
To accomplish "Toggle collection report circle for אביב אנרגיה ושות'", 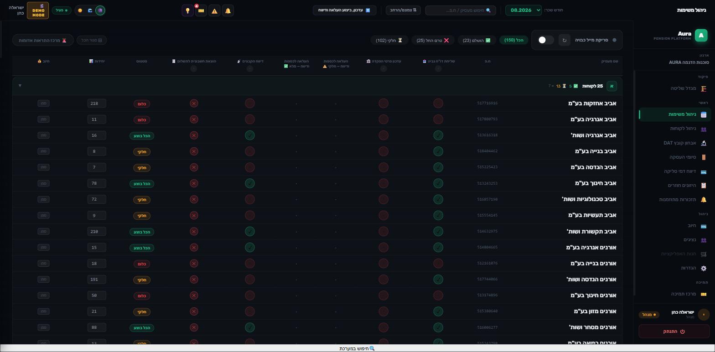I will [438, 135].
